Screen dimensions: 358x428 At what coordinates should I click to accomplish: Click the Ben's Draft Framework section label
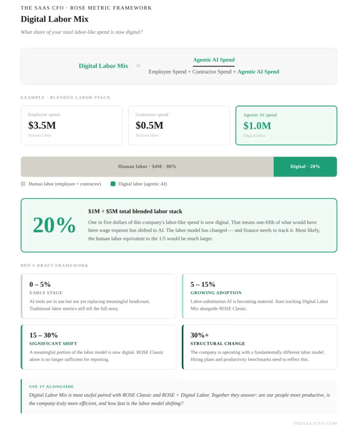click(x=54, y=265)
